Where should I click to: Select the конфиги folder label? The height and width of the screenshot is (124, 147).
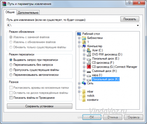click(x=93, y=100)
